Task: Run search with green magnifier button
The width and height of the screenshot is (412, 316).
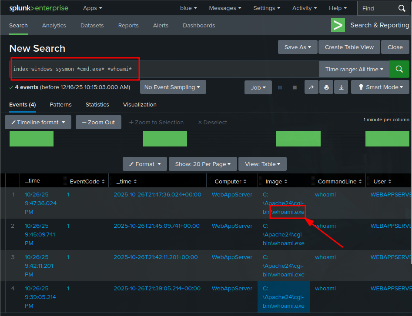Action: [399, 69]
